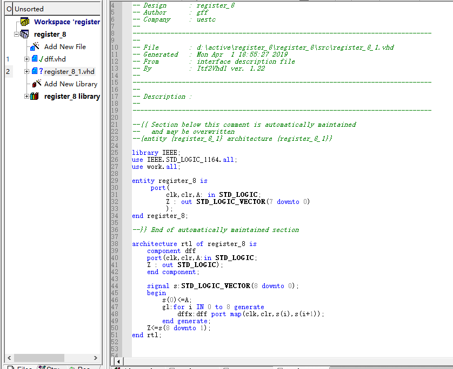Select the register_8 library item
This screenshot has width=453, height=369.
(x=72, y=96)
